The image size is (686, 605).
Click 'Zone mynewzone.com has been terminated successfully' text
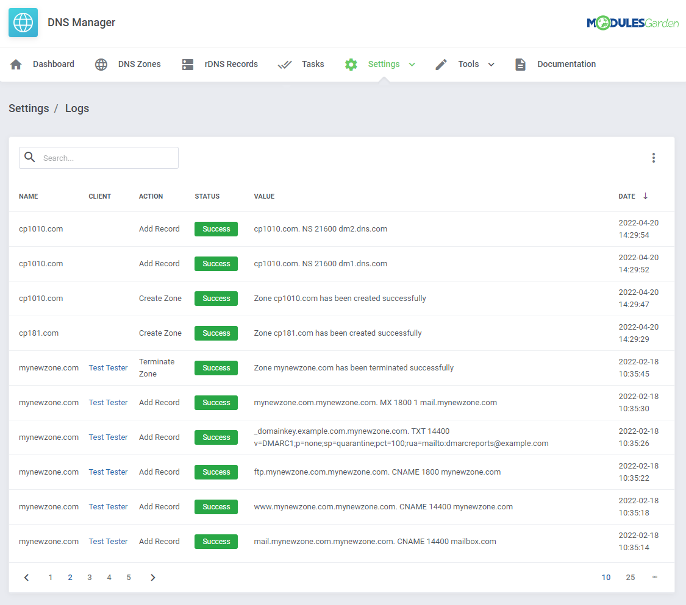pyautogui.click(x=354, y=367)
